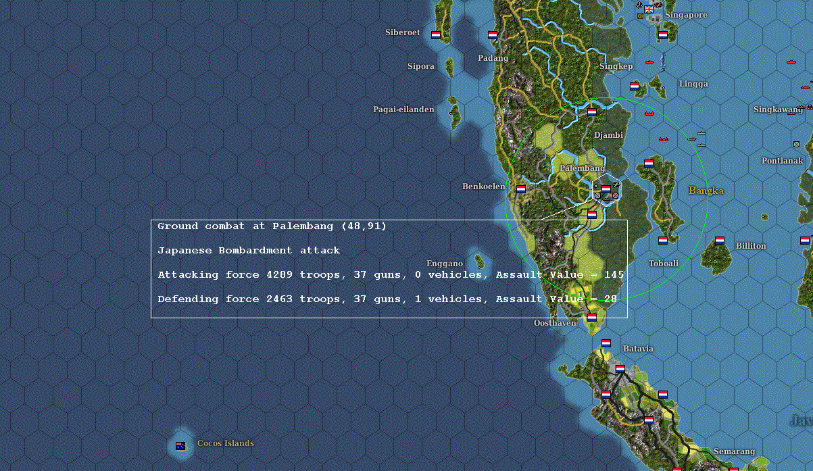Select the red ship icon near Singkep
This screenshot has height=471, width=813.
[651, 63]
